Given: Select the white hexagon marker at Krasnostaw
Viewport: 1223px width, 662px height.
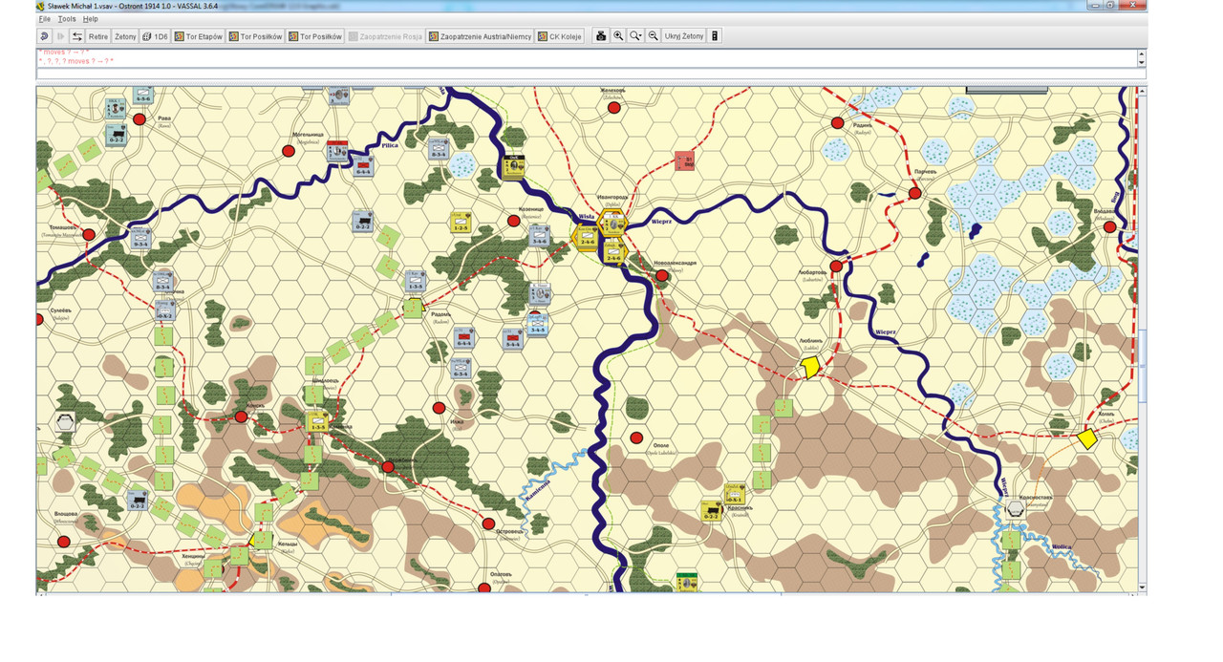Looking at the screenshot, I should [1015, 510].
